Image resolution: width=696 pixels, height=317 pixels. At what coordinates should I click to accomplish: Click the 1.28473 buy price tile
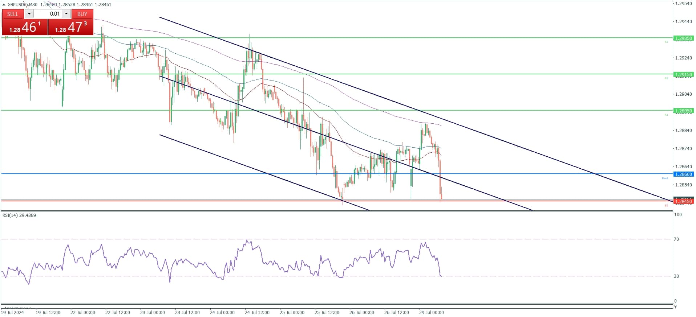tap(71, 27)
